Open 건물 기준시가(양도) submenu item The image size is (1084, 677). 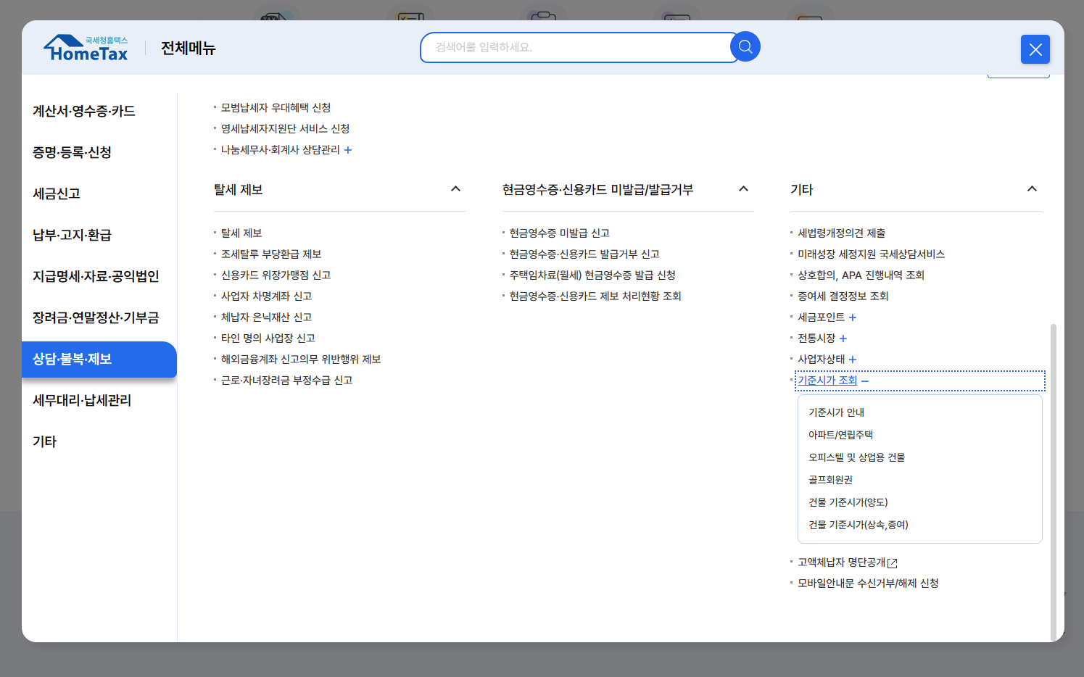click(x=848, y=502)
